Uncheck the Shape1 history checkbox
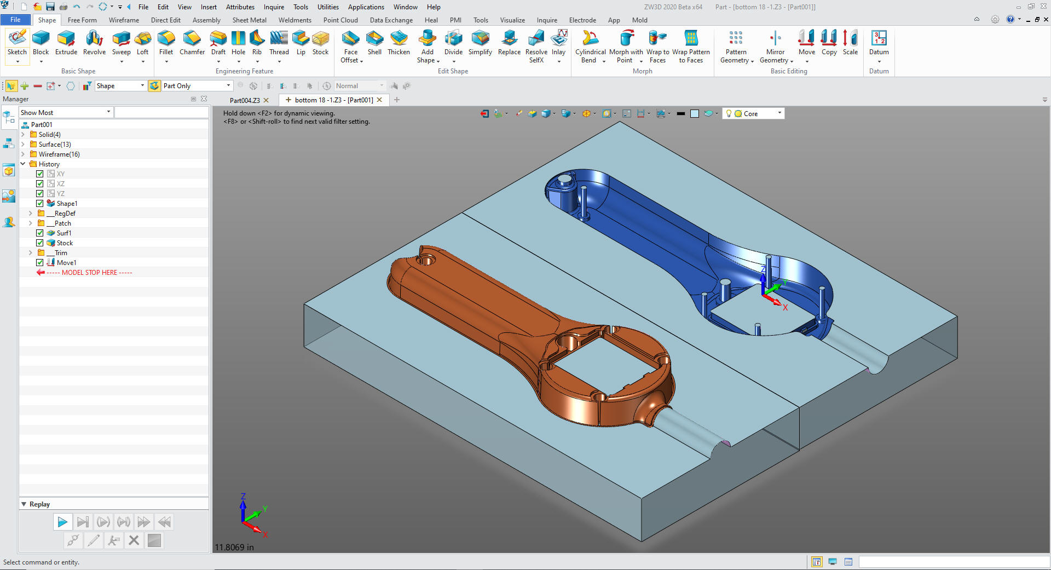The image size is (1051, 570). click(40, 204)
